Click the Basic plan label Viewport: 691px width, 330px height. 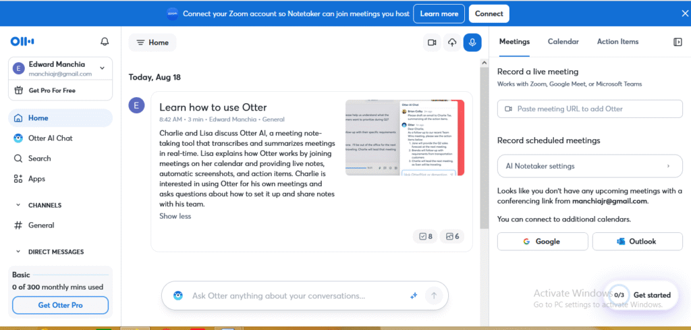(21, 275)
